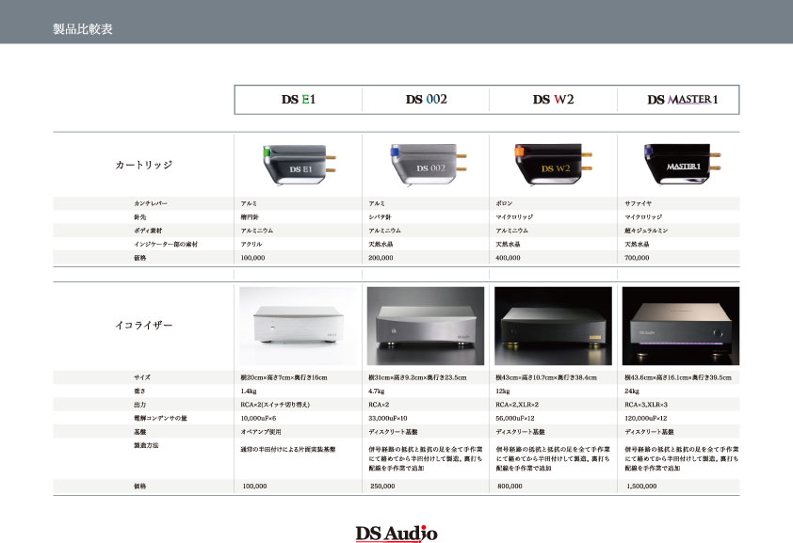Click the 出力 row label
This screenshot has width=793, height=543.
tap(140, 405)
